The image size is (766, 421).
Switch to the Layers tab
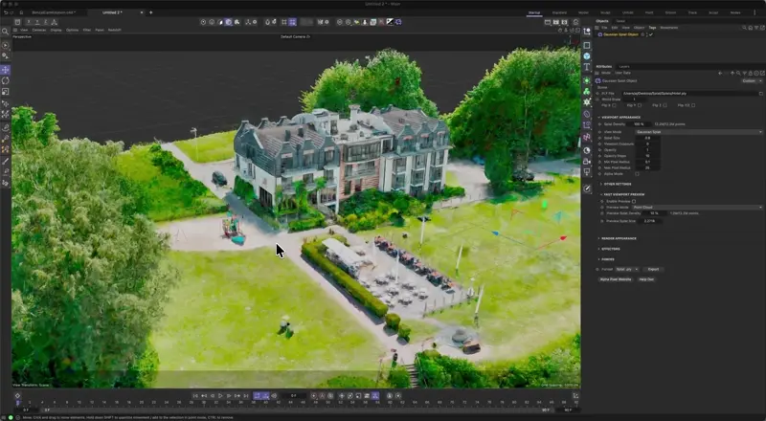(624, 66)
